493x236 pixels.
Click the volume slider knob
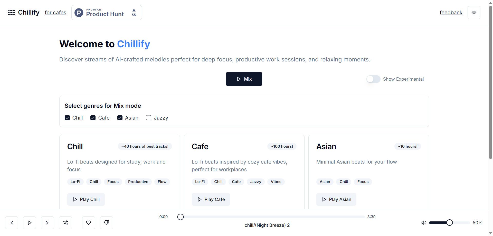pyautogui.click(x=449, y=223)
